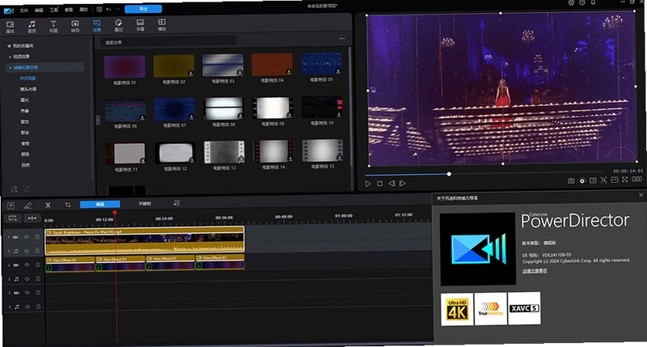The height and width of the screenshot is (347, 647).
Task: Click the preview quality disc icon
Action: [x=581, y=180]
